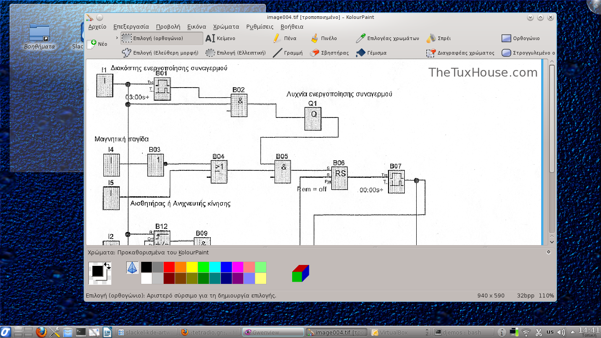Open the Εικόνα menu
The height and width of the screenshot is (338, 601).
click(x=196, y=26)
